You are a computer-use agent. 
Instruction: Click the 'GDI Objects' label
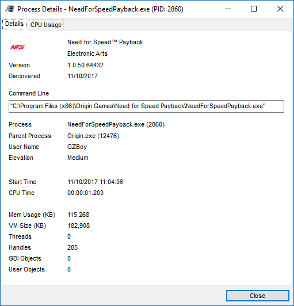pyautogui.click(x=25, y=258)
